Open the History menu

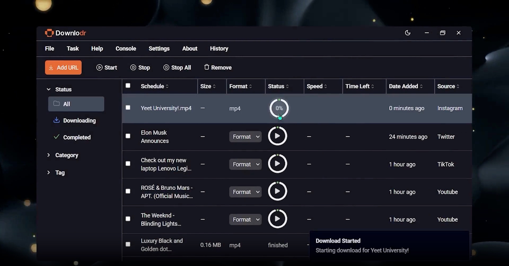click(219, 49)
